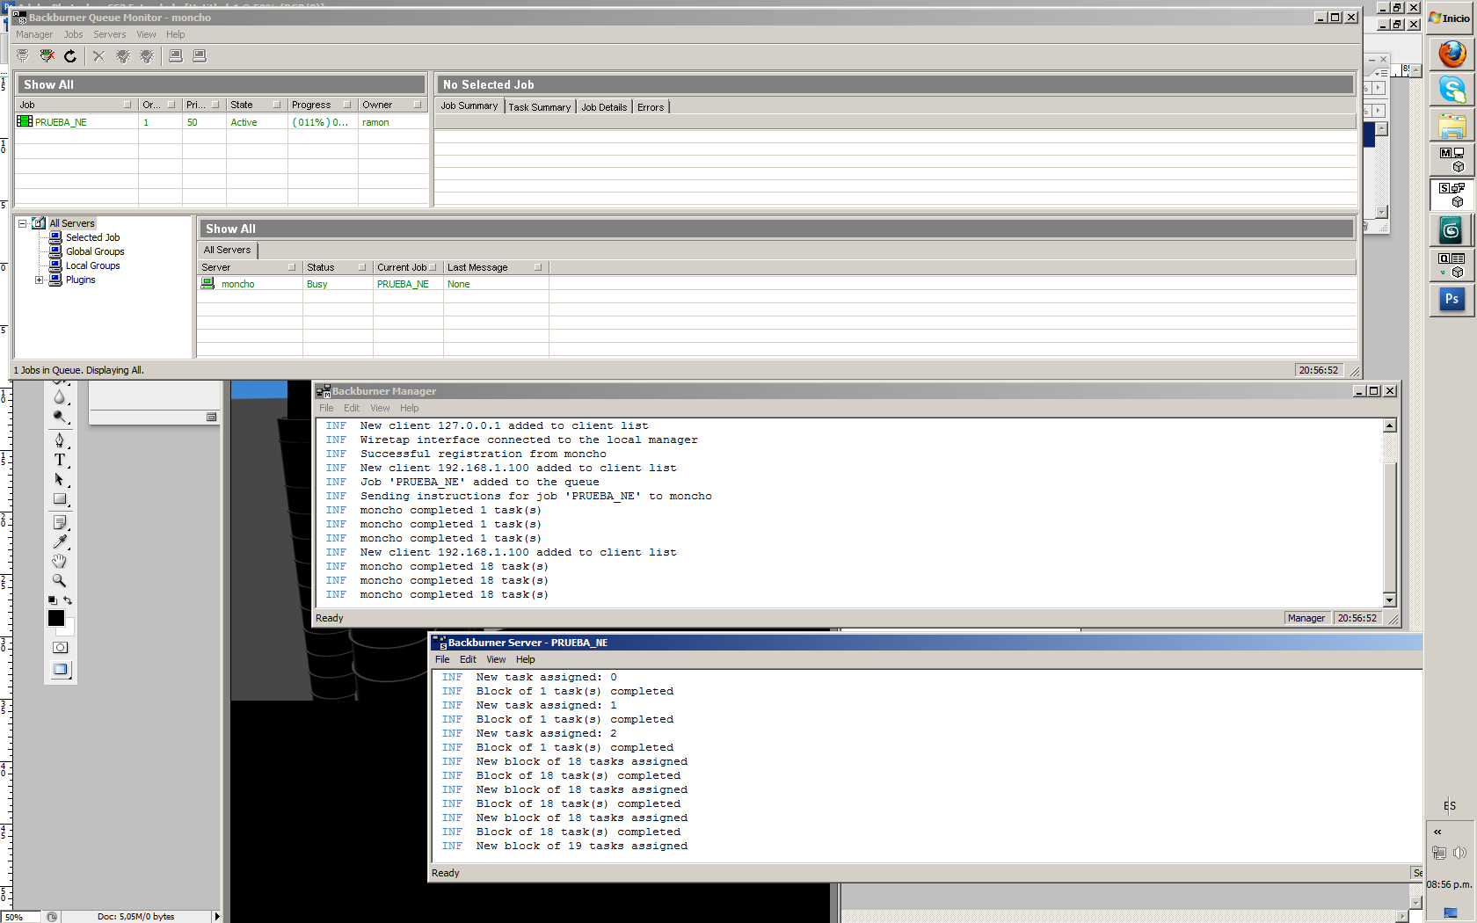Click the Inicio start button

(1450, 18)
